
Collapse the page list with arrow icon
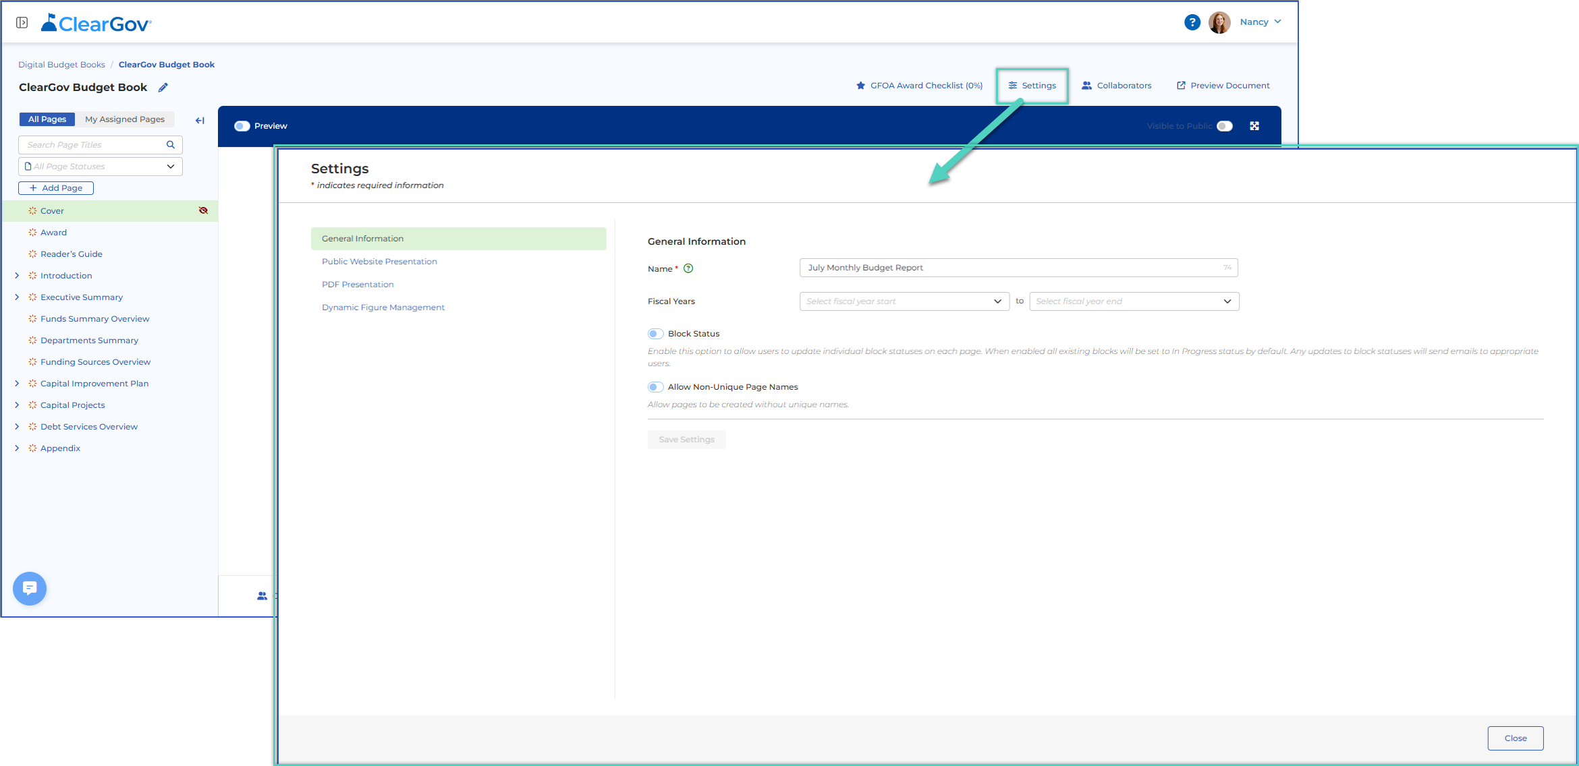(x=200, y=121)
